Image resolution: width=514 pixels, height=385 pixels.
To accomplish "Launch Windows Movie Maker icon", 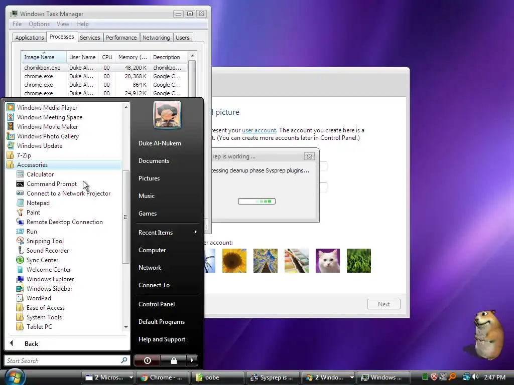I will coord(11,126).
